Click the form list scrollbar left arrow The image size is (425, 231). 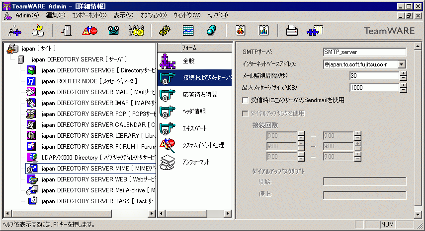pyautogui.click(x=162, y=214)
